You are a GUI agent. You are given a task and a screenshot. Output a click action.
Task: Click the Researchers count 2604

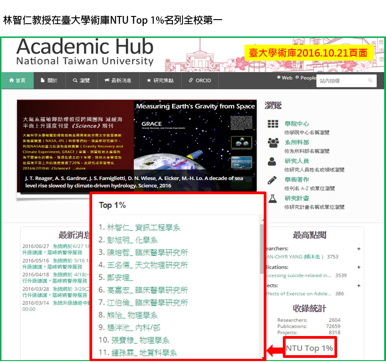(334, 320)
